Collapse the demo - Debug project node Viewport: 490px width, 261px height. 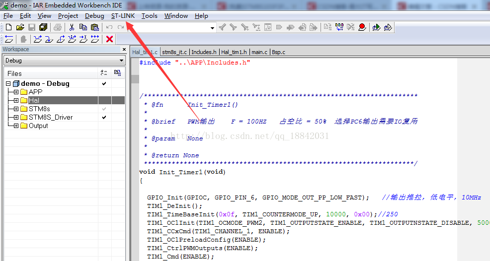point(8,83)
